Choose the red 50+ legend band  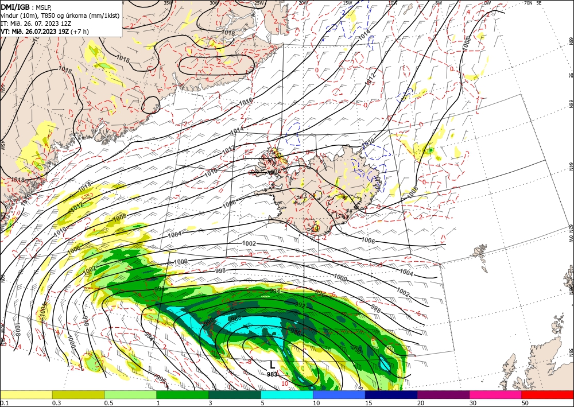click(x=548, y=394)
